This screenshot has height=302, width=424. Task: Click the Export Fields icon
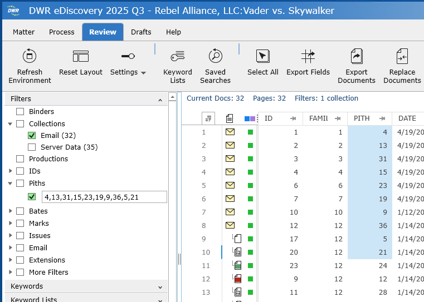point(308,56)
